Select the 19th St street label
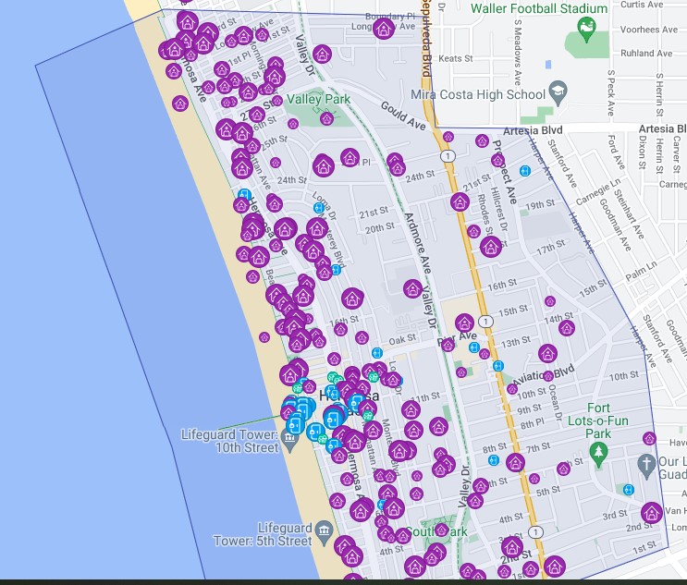 (x=540, y=204)
